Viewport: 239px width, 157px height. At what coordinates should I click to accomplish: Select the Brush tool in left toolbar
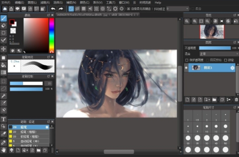pyautogui.click(x=4, y=19)
